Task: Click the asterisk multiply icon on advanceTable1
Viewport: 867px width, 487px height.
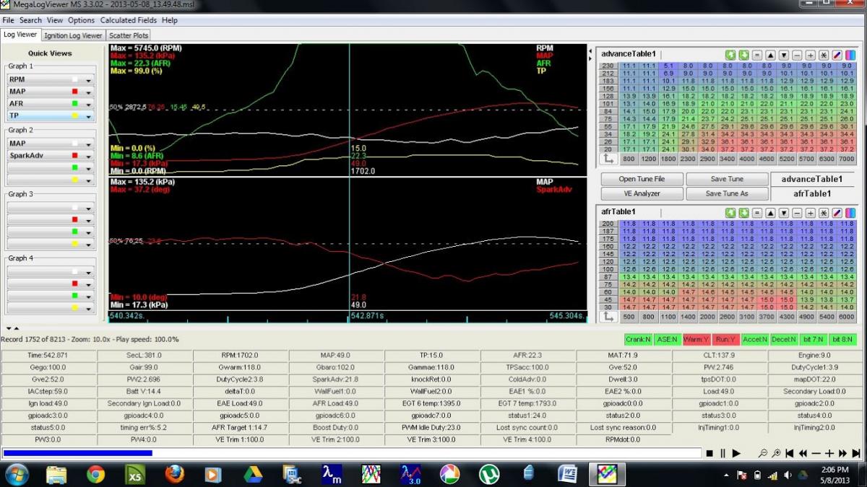Action: (823, 55)
